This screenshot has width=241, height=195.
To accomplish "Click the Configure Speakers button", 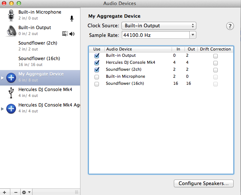I will 203,183.
